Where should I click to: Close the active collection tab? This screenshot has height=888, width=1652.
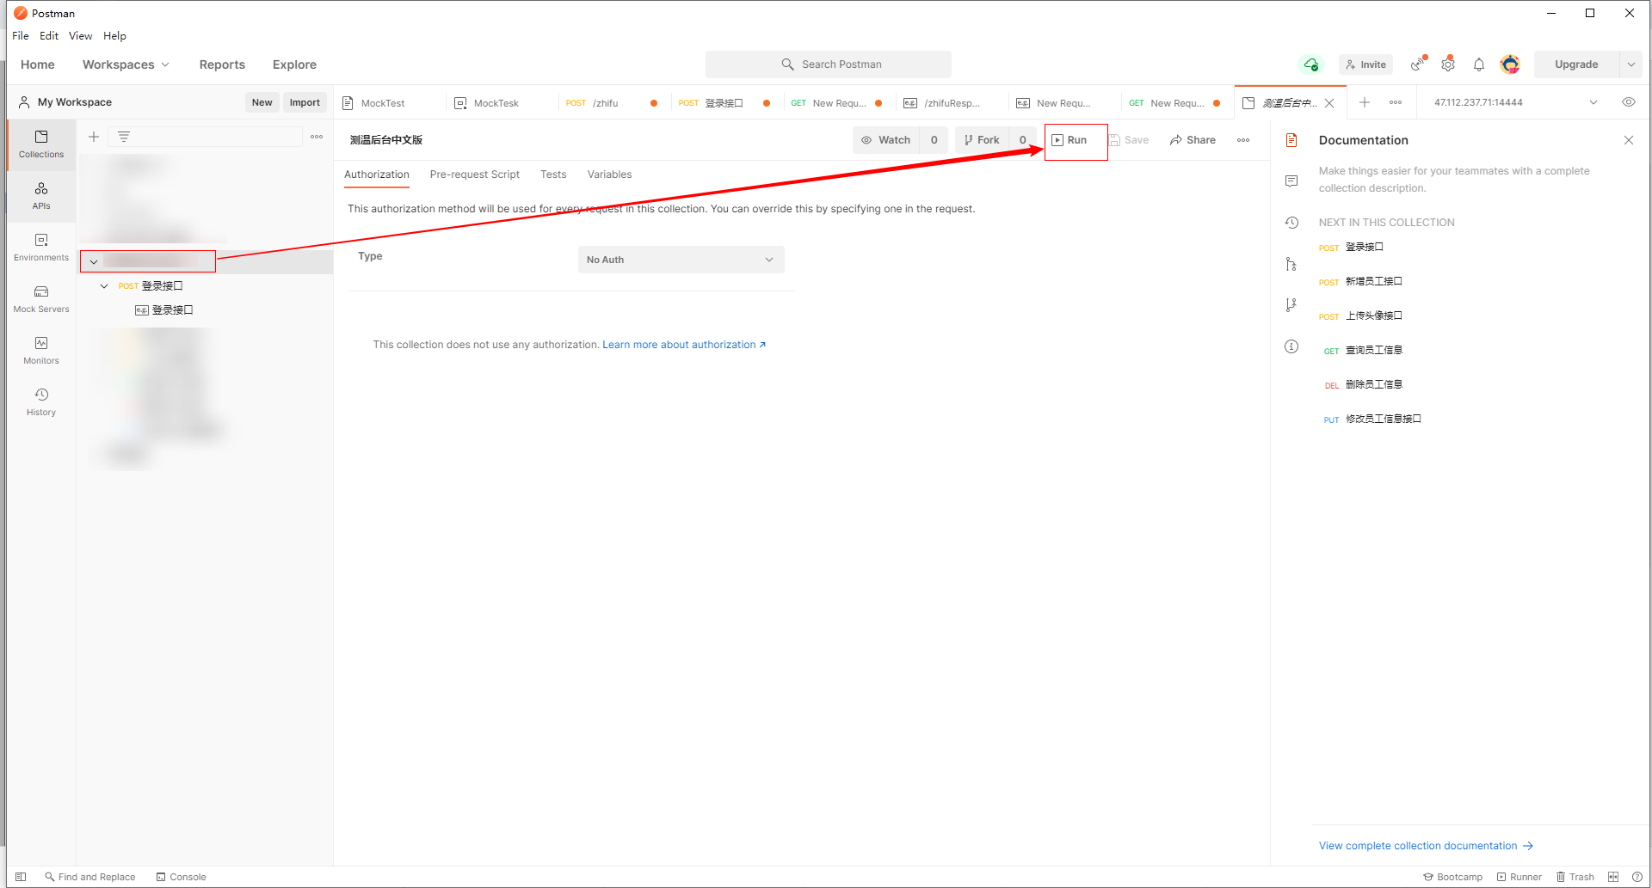click(x=1329, y=103)
